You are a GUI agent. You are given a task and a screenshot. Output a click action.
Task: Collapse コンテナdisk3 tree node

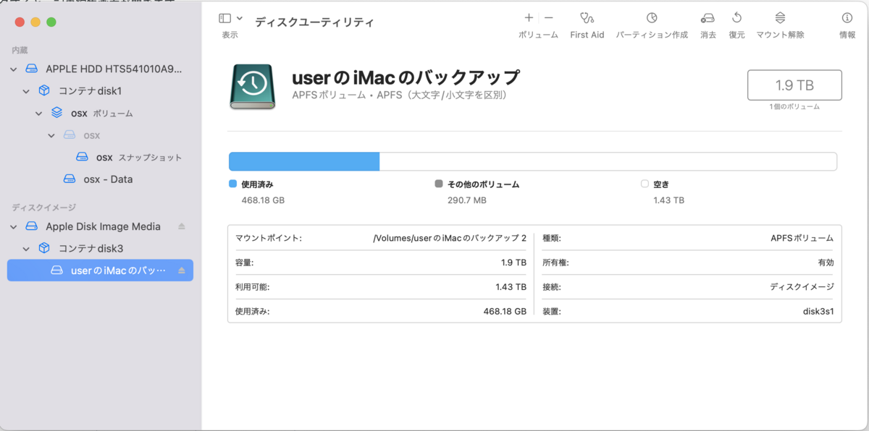(x=27, y=248)
